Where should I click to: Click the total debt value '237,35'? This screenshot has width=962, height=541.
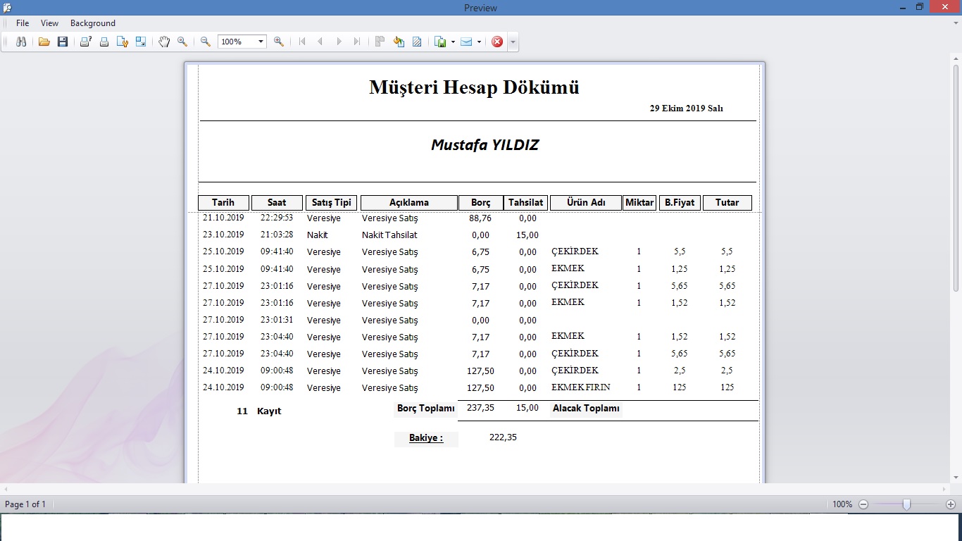point(480,408)
